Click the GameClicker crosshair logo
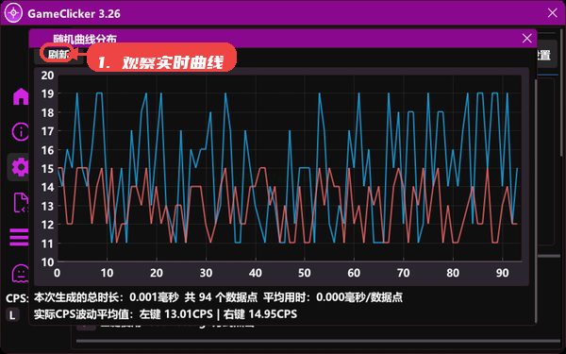This screenshot has height=354, width=566. [x=13, y=13]
